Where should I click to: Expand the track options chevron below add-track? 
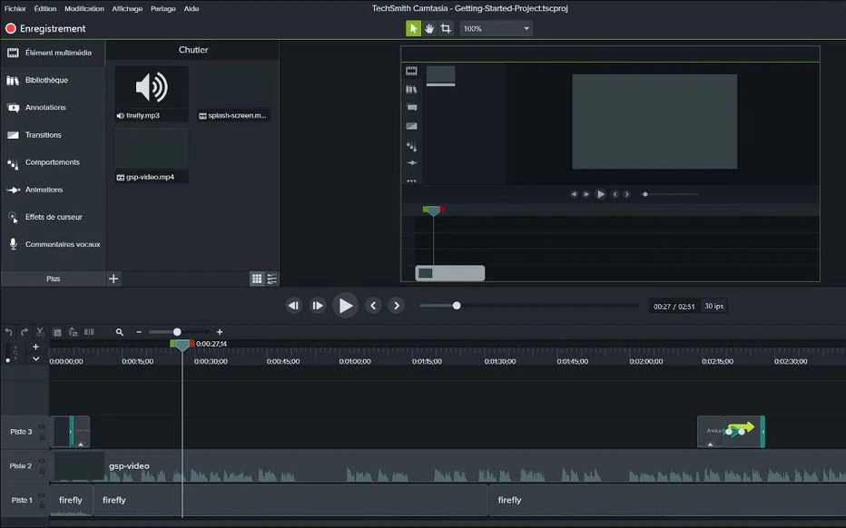coord(35,358)
